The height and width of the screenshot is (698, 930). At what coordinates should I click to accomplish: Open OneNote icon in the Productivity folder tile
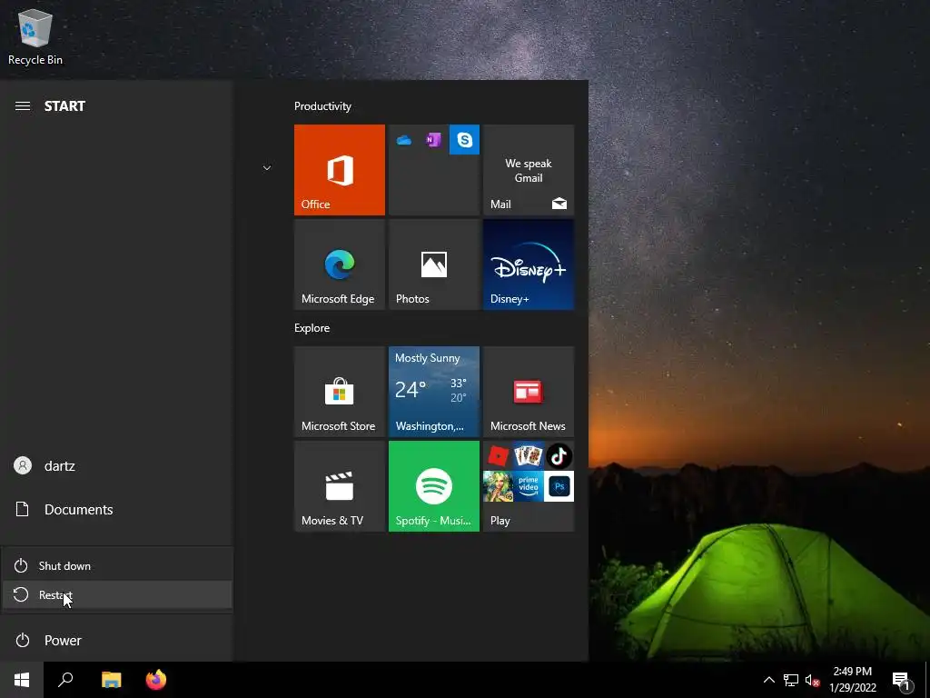[x=433, y=140]
